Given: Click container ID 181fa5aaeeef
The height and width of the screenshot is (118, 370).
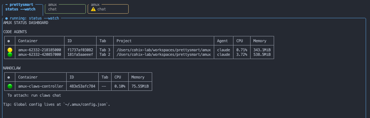Looking at the screenshot, I should tap(80, 54).
